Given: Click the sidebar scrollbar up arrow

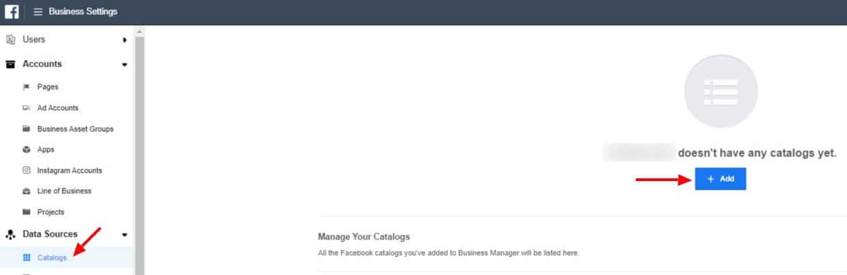Looking at the screenshot, I should point(139,31).
